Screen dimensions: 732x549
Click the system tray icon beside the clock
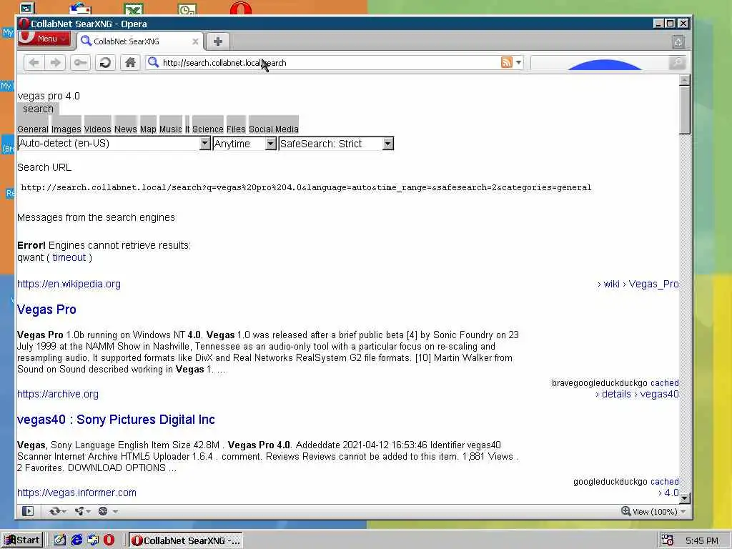click(668, 540)
